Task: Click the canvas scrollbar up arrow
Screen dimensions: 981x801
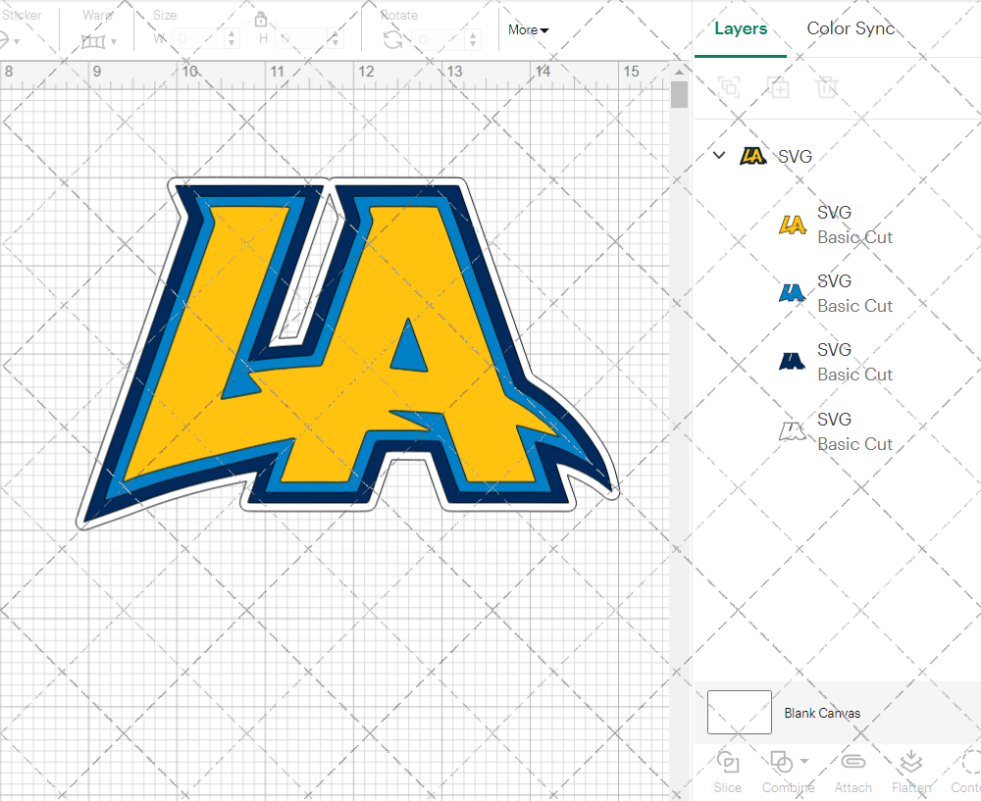Action: point(680,72)
